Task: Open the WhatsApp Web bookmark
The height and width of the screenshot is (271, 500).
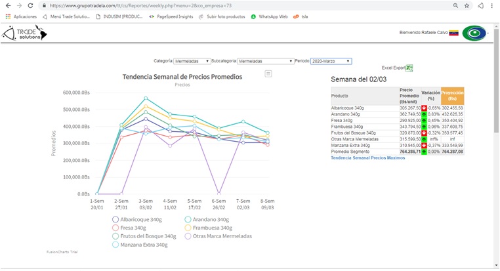Action: pos(269,16)
